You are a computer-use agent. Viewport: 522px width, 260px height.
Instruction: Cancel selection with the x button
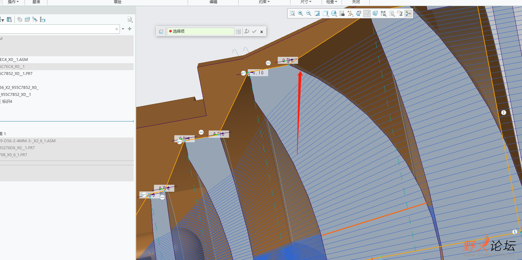[261, 32]
